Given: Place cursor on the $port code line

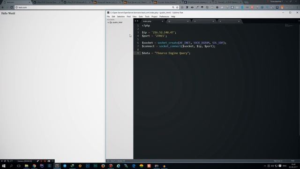Looking at the screenshot, I should (x=154, y=36).
